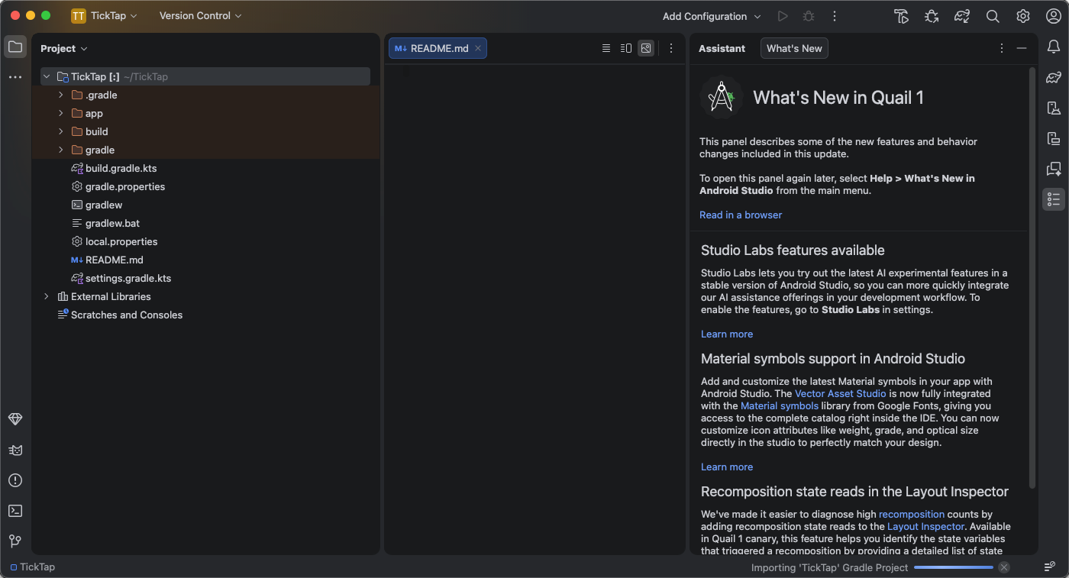Open the Project view selector dropdown
The height and width of the screenshot is (578, 1069).
[x=64, y=48]
